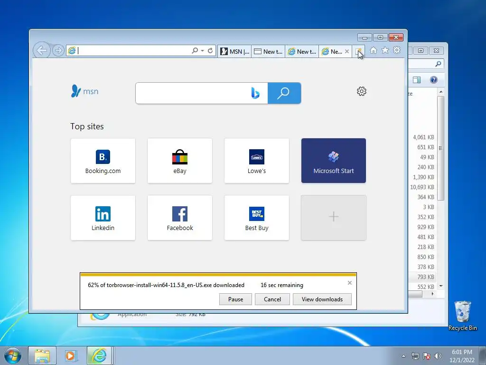Click the search magnifier in Explorer window
Screen dimensions: 486x365
(x=438, y=64)
